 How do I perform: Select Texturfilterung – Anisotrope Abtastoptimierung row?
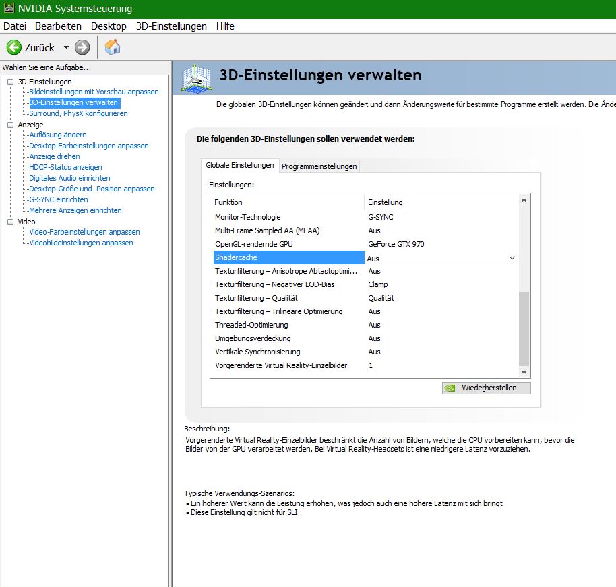[366, 271]
